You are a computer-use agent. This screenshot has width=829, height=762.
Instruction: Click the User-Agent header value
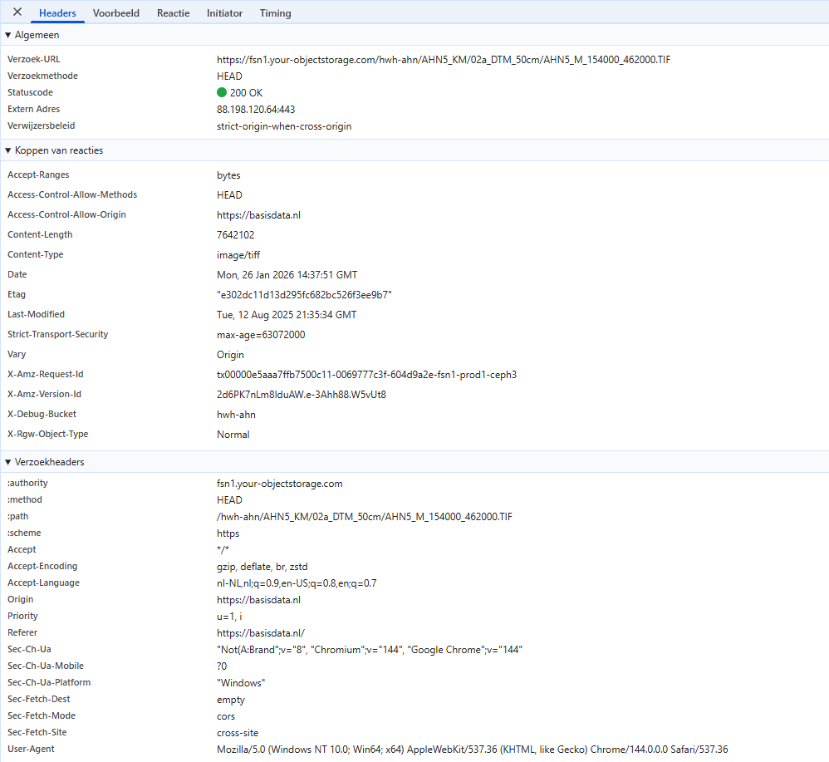tap(472, 750)
